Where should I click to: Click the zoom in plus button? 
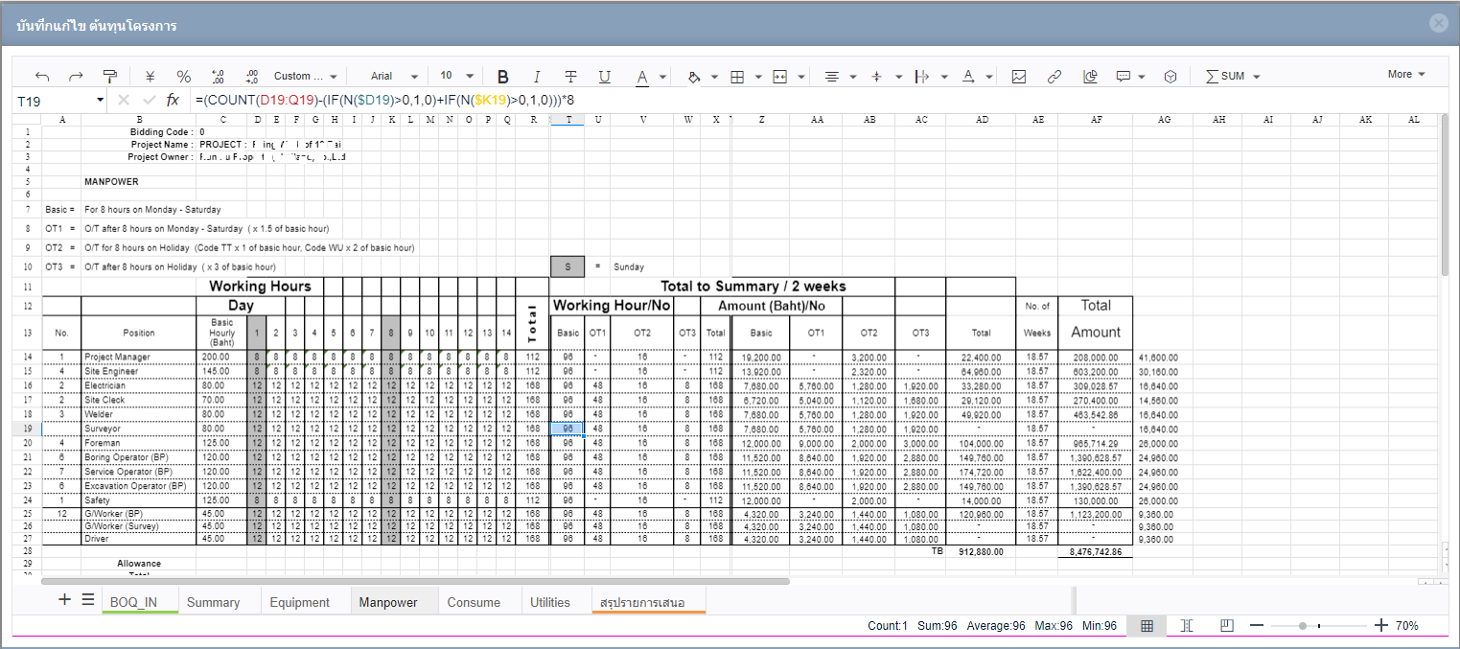(x=1380, y=626)
